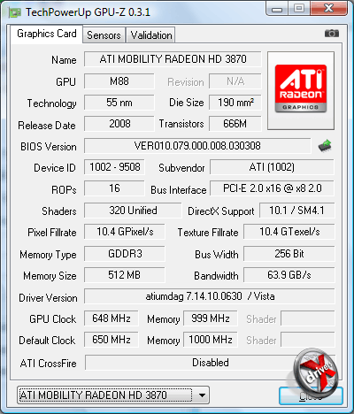Image resolution: width=354 pixels, height=414 pixels.
Task: Click the Default Clock value 650 MHz
Action: coord(112,340)
